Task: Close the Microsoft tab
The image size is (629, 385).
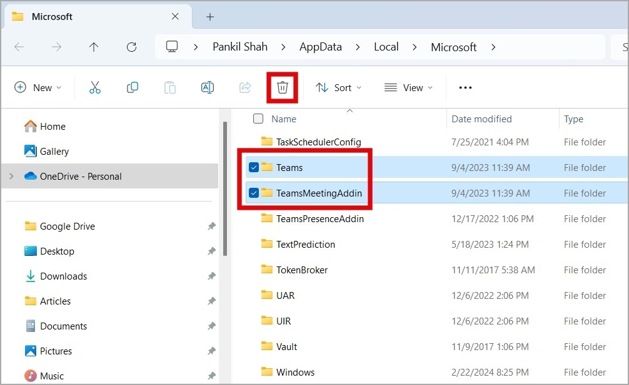Action: pyautogui.click(x=175, y=16)
